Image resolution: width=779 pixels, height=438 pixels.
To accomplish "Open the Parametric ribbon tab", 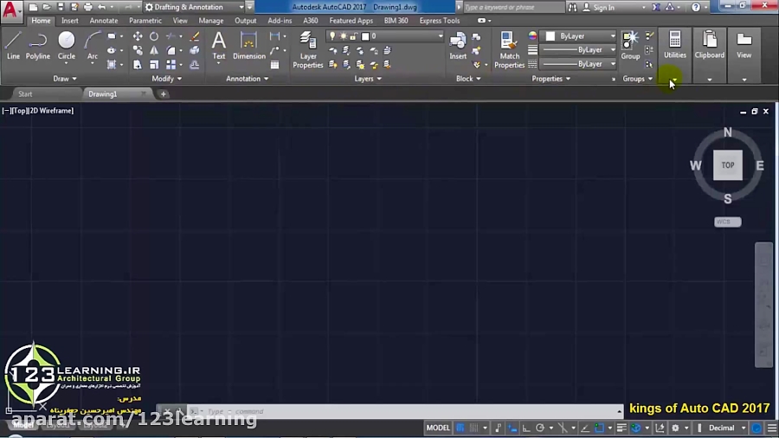I will point(145,21).
